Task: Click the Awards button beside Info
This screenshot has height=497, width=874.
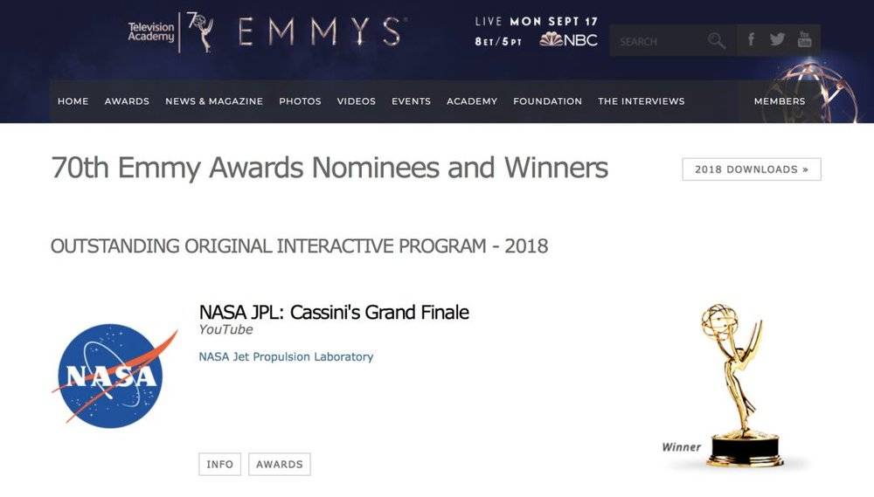Action: tap(280, 464)
